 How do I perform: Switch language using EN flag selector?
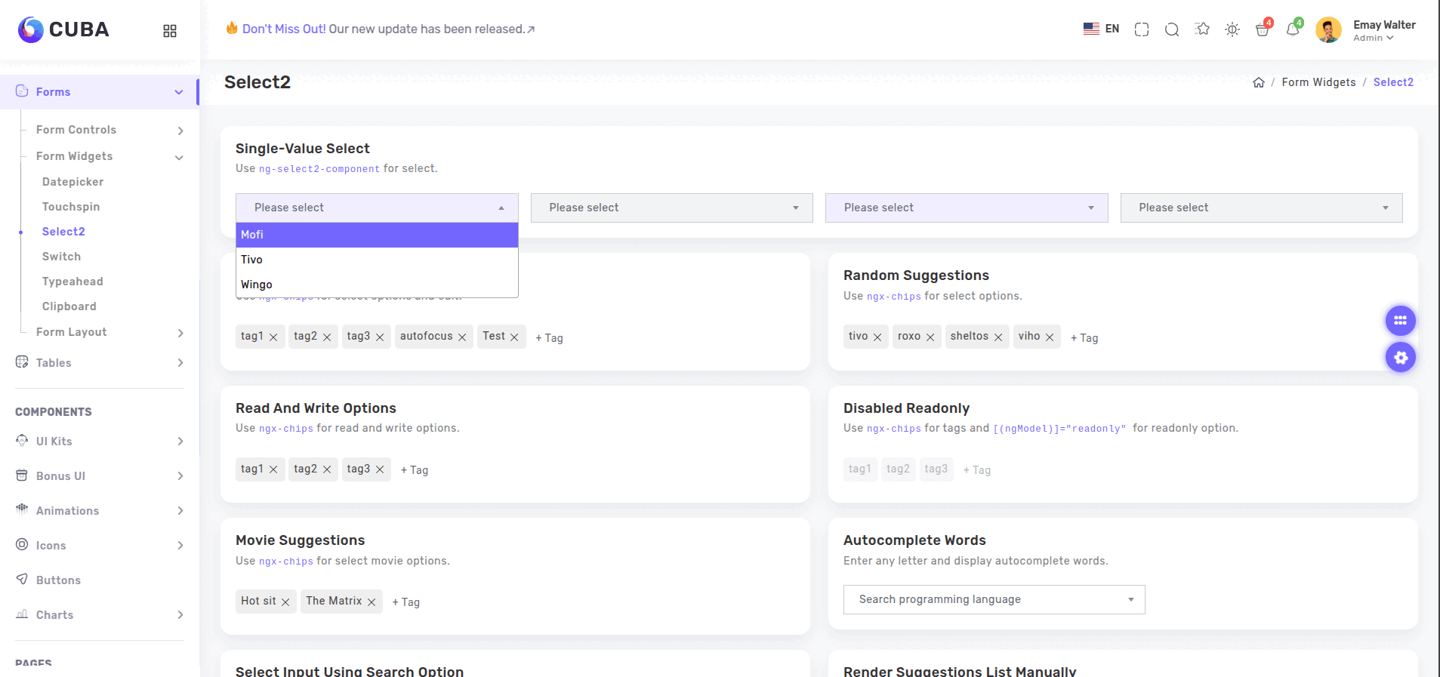click(1101, 29)
